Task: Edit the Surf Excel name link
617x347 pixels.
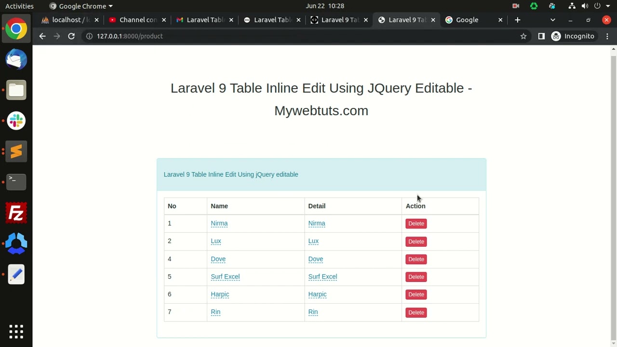Action: [225, 277]
